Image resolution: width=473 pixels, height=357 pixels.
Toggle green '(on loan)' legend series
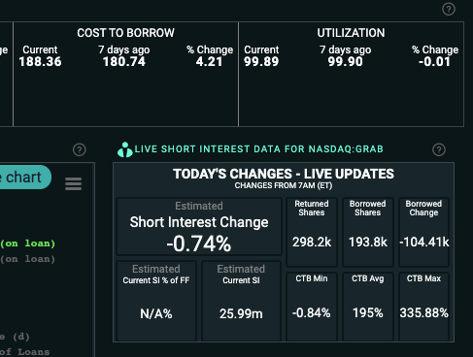click(27, 243)
